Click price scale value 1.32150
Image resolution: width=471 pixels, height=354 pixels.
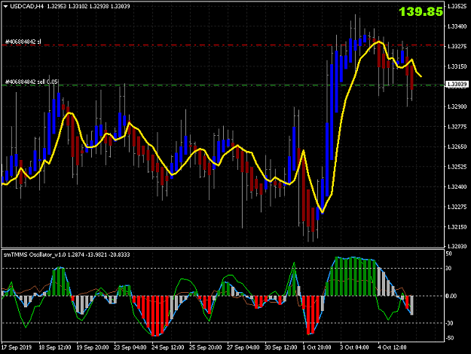[x=457, y=226]
